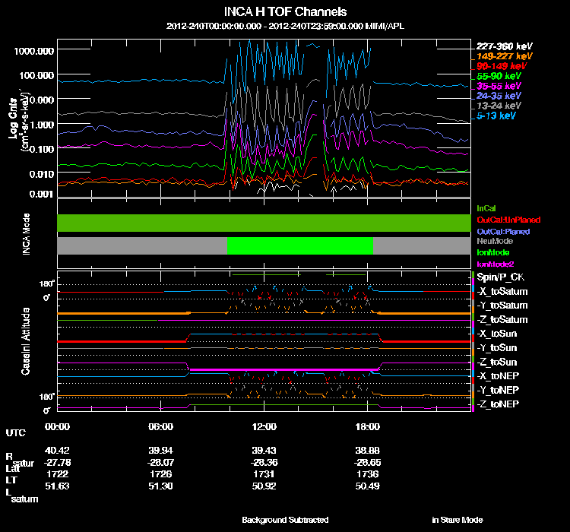Select the 13-24 keV legend label
Screen dimensions: 570x532
coord(499,106)
